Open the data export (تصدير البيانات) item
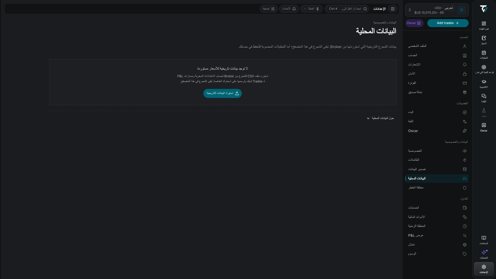This screenshot has width=496, height=279. [437, 169]
